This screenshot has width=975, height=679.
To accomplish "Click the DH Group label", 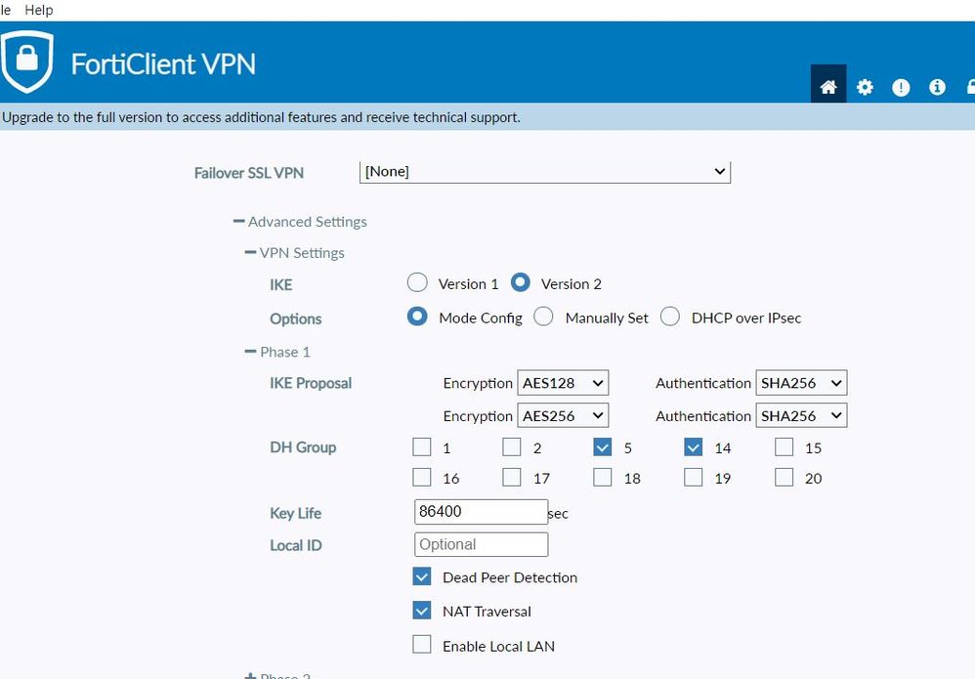I will (x=303, y=447).
